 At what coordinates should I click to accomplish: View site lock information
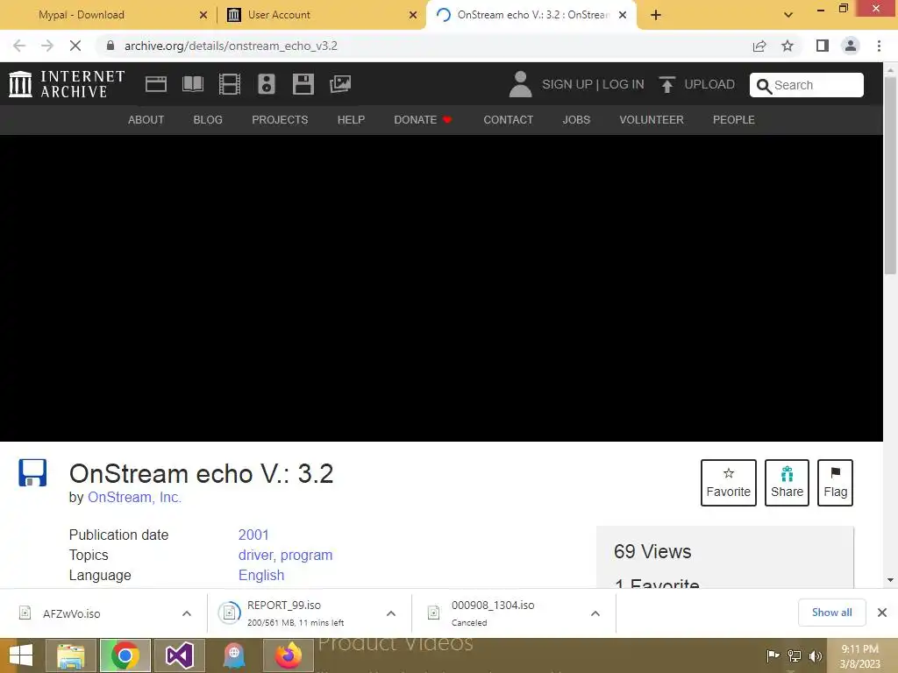[x=110, y=46]
